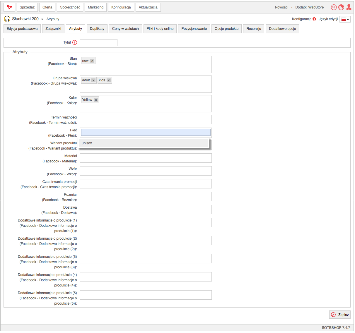Open Dodatkowe opcje tab
Screen dimensions: 355x333
point(282,29)
